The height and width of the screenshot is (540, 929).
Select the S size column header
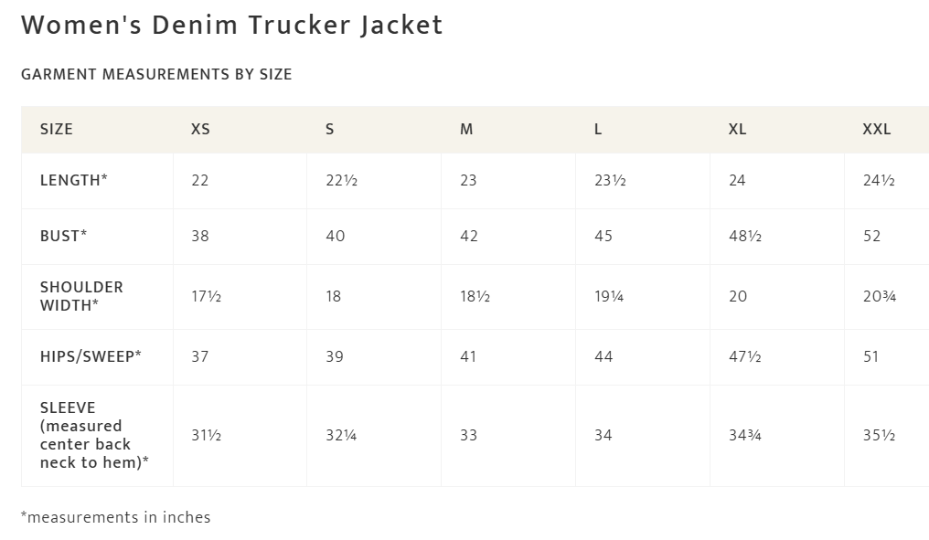click(330, 130)
